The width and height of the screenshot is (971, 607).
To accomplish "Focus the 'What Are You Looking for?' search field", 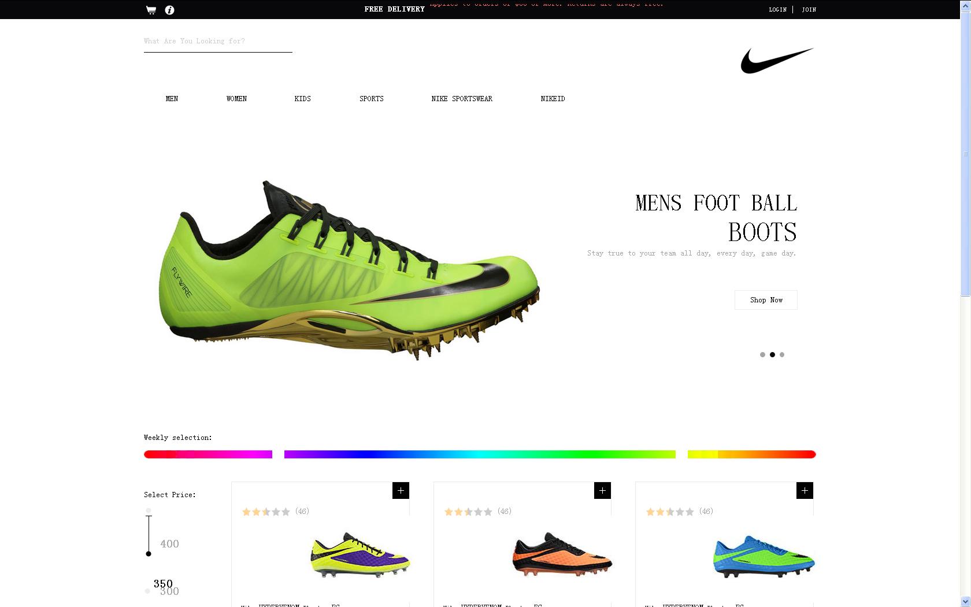I will (218, 42).
